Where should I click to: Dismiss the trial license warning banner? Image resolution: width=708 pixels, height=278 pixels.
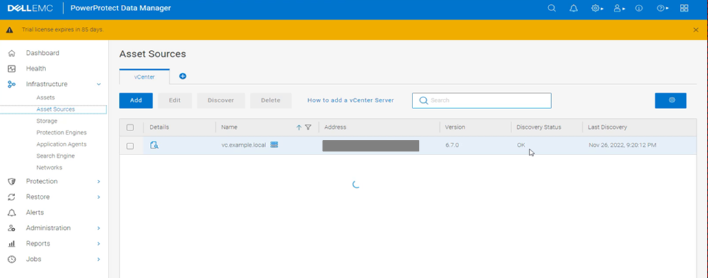tap(696, 30)
